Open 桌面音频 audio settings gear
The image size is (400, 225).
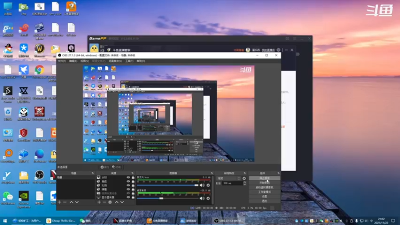tap(208, 198)
